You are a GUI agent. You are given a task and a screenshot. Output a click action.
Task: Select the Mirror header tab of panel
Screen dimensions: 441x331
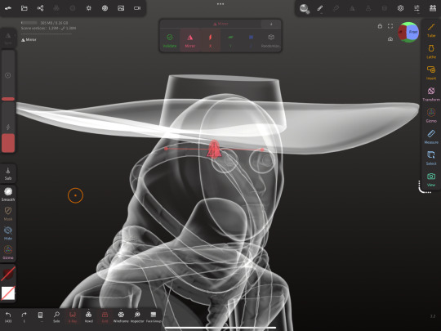(220, 24)
